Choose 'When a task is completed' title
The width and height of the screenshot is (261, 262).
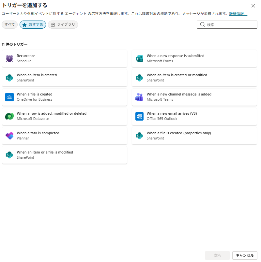click(38, 133)
